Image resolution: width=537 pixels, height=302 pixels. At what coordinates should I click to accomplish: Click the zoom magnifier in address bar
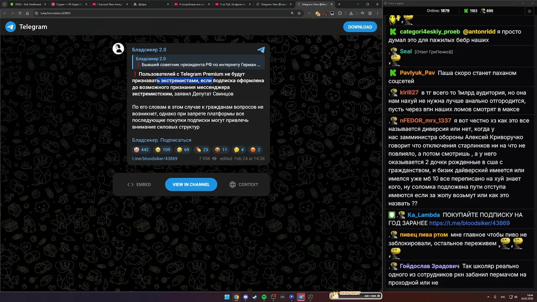pos(292,13)
